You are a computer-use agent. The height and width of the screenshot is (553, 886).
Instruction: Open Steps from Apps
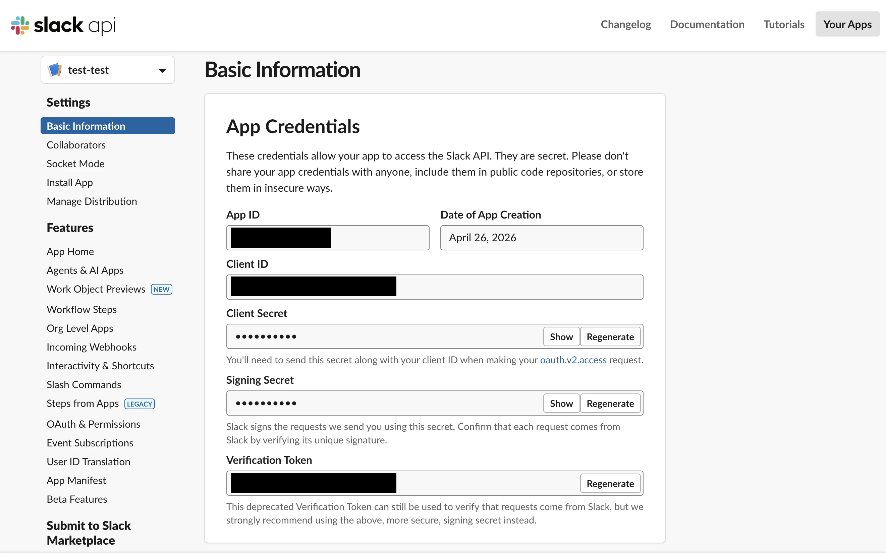(x=83, y=404)
